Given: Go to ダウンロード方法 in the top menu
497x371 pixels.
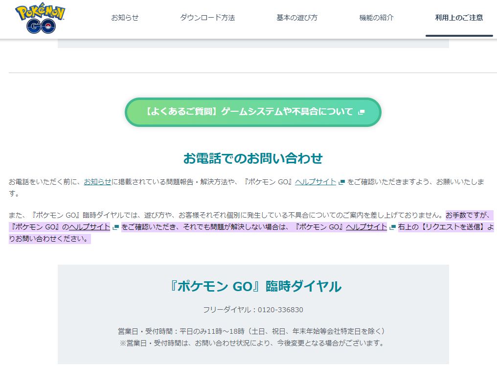Looking at the screenshot, I should (207, 18).
